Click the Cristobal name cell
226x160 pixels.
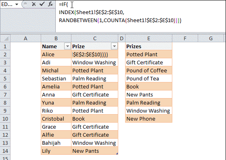coord(56,119)
